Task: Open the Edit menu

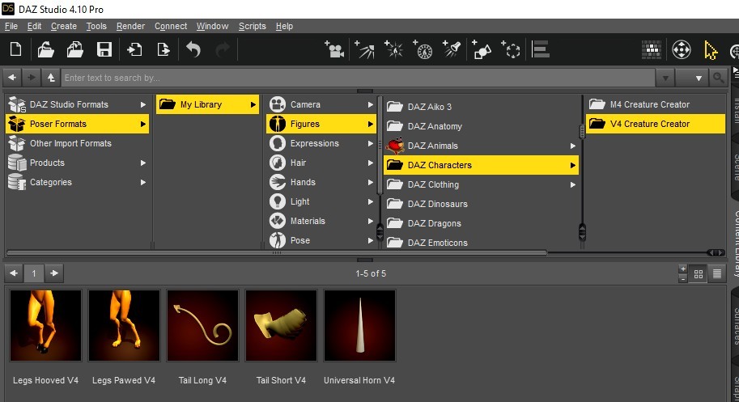Action: coord(35,27)
